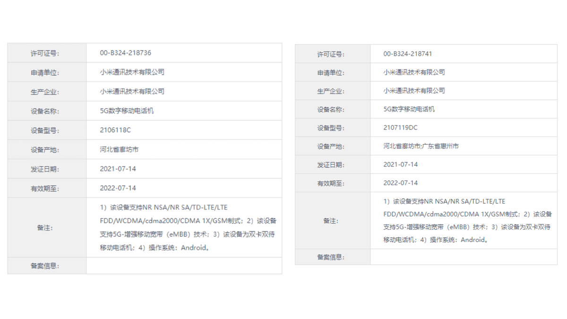Select license number 00-B324-218736 in left table
Screen dimensions: 567x319
click(125, 52)
